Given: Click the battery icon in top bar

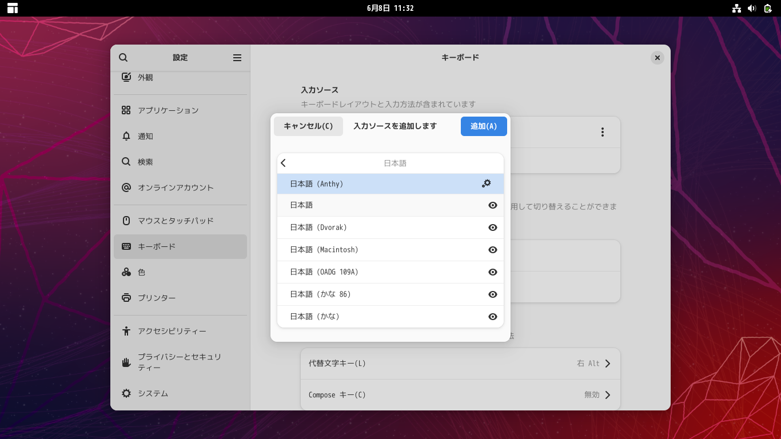Looking at the screenshot, I should [768, 8].
